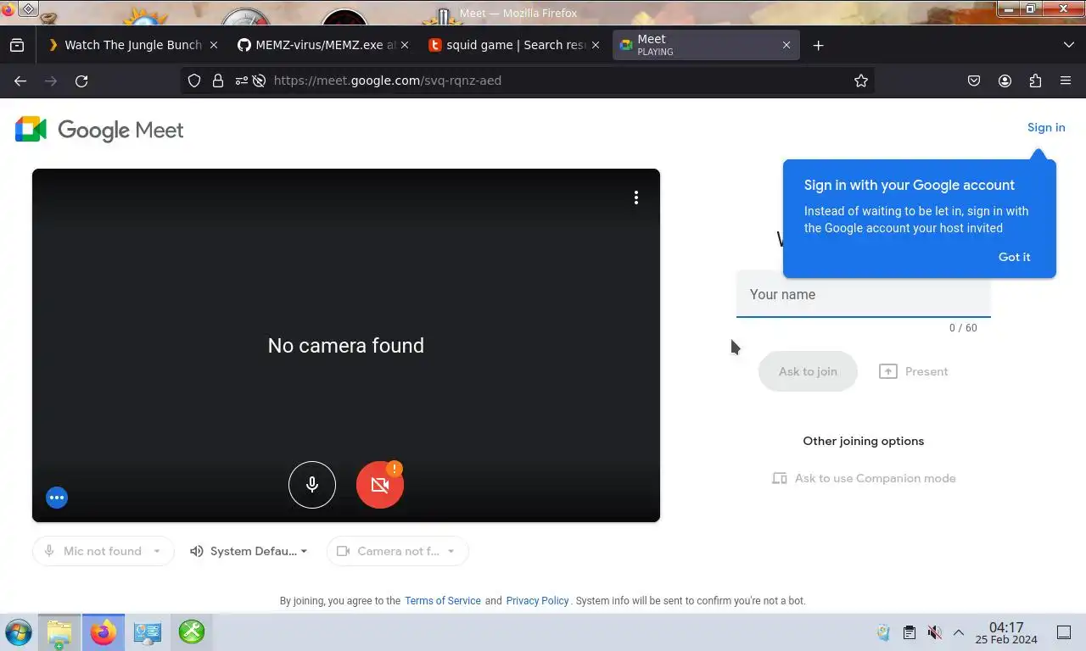Image resolution: width=1086 pixels, height=651 pixels.
Task: Go back one page
Action: coord(20,81)
